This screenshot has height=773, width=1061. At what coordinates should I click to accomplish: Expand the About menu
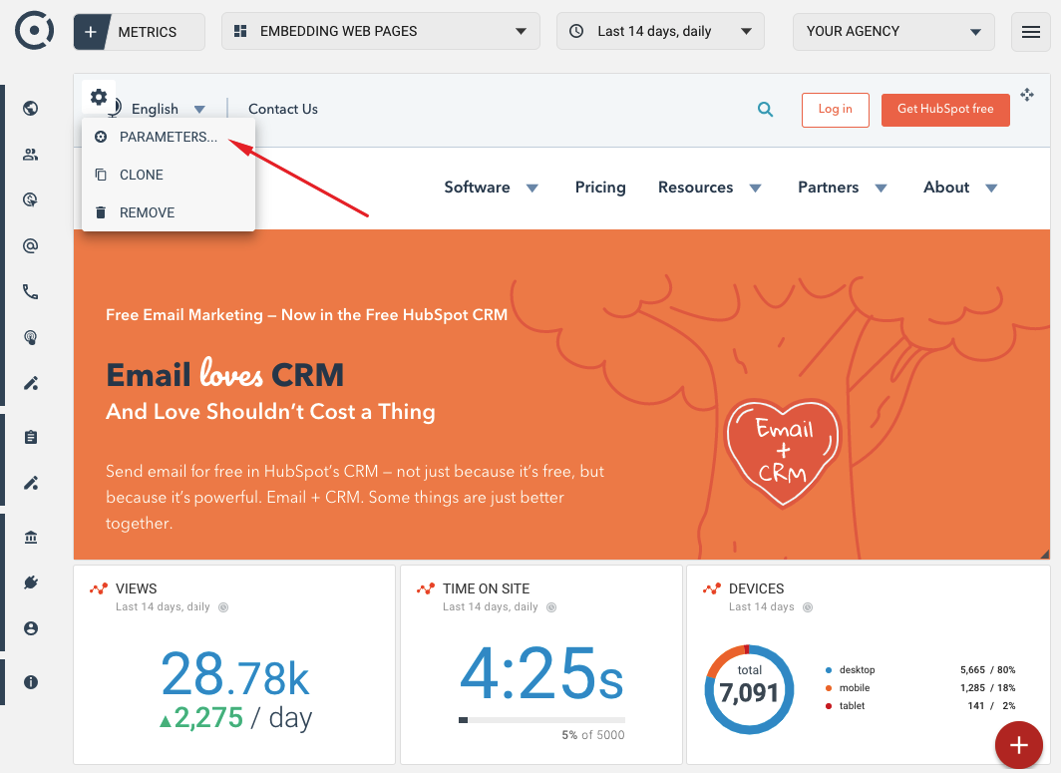coord(960,188)
